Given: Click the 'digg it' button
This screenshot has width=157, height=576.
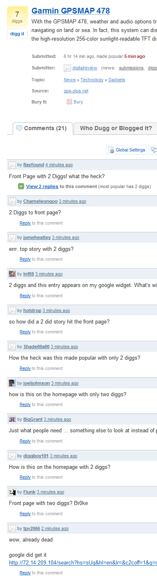Looking at the screenshot, I should (x=17, y=34).
